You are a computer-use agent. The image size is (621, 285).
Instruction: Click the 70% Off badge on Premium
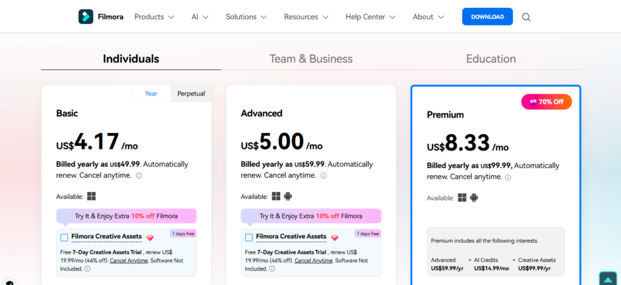click(x=546, y=102)
